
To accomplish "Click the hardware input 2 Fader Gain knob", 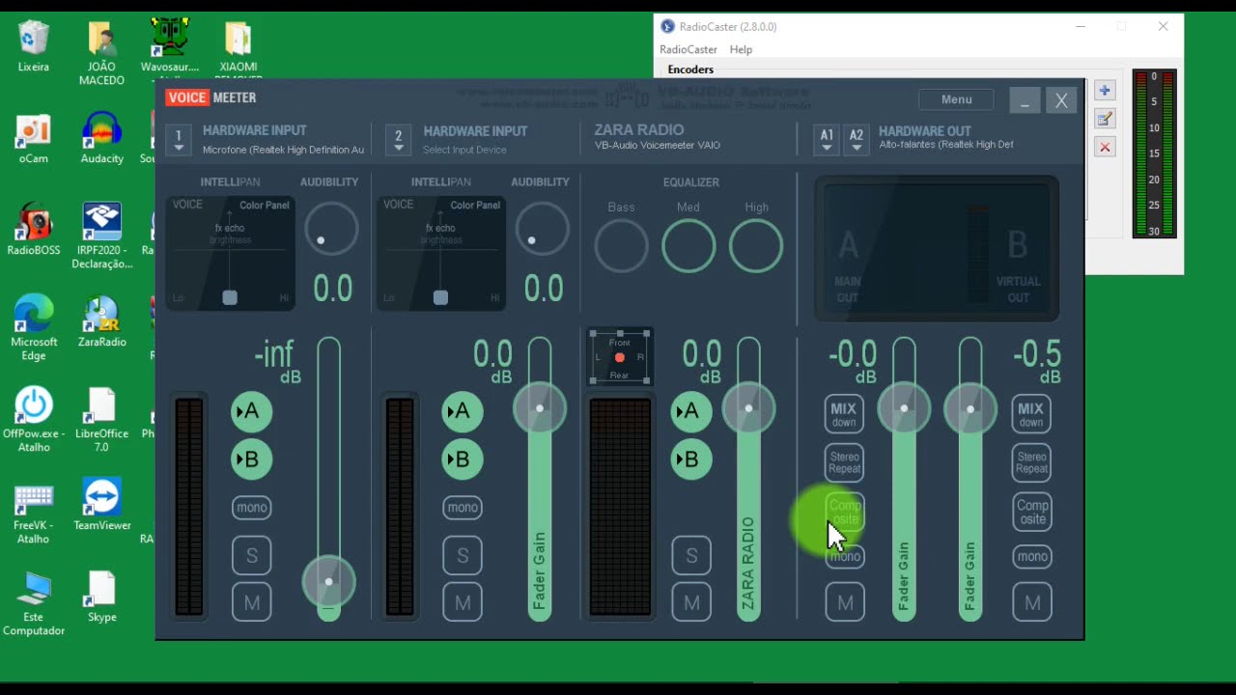I will (540, 408).
